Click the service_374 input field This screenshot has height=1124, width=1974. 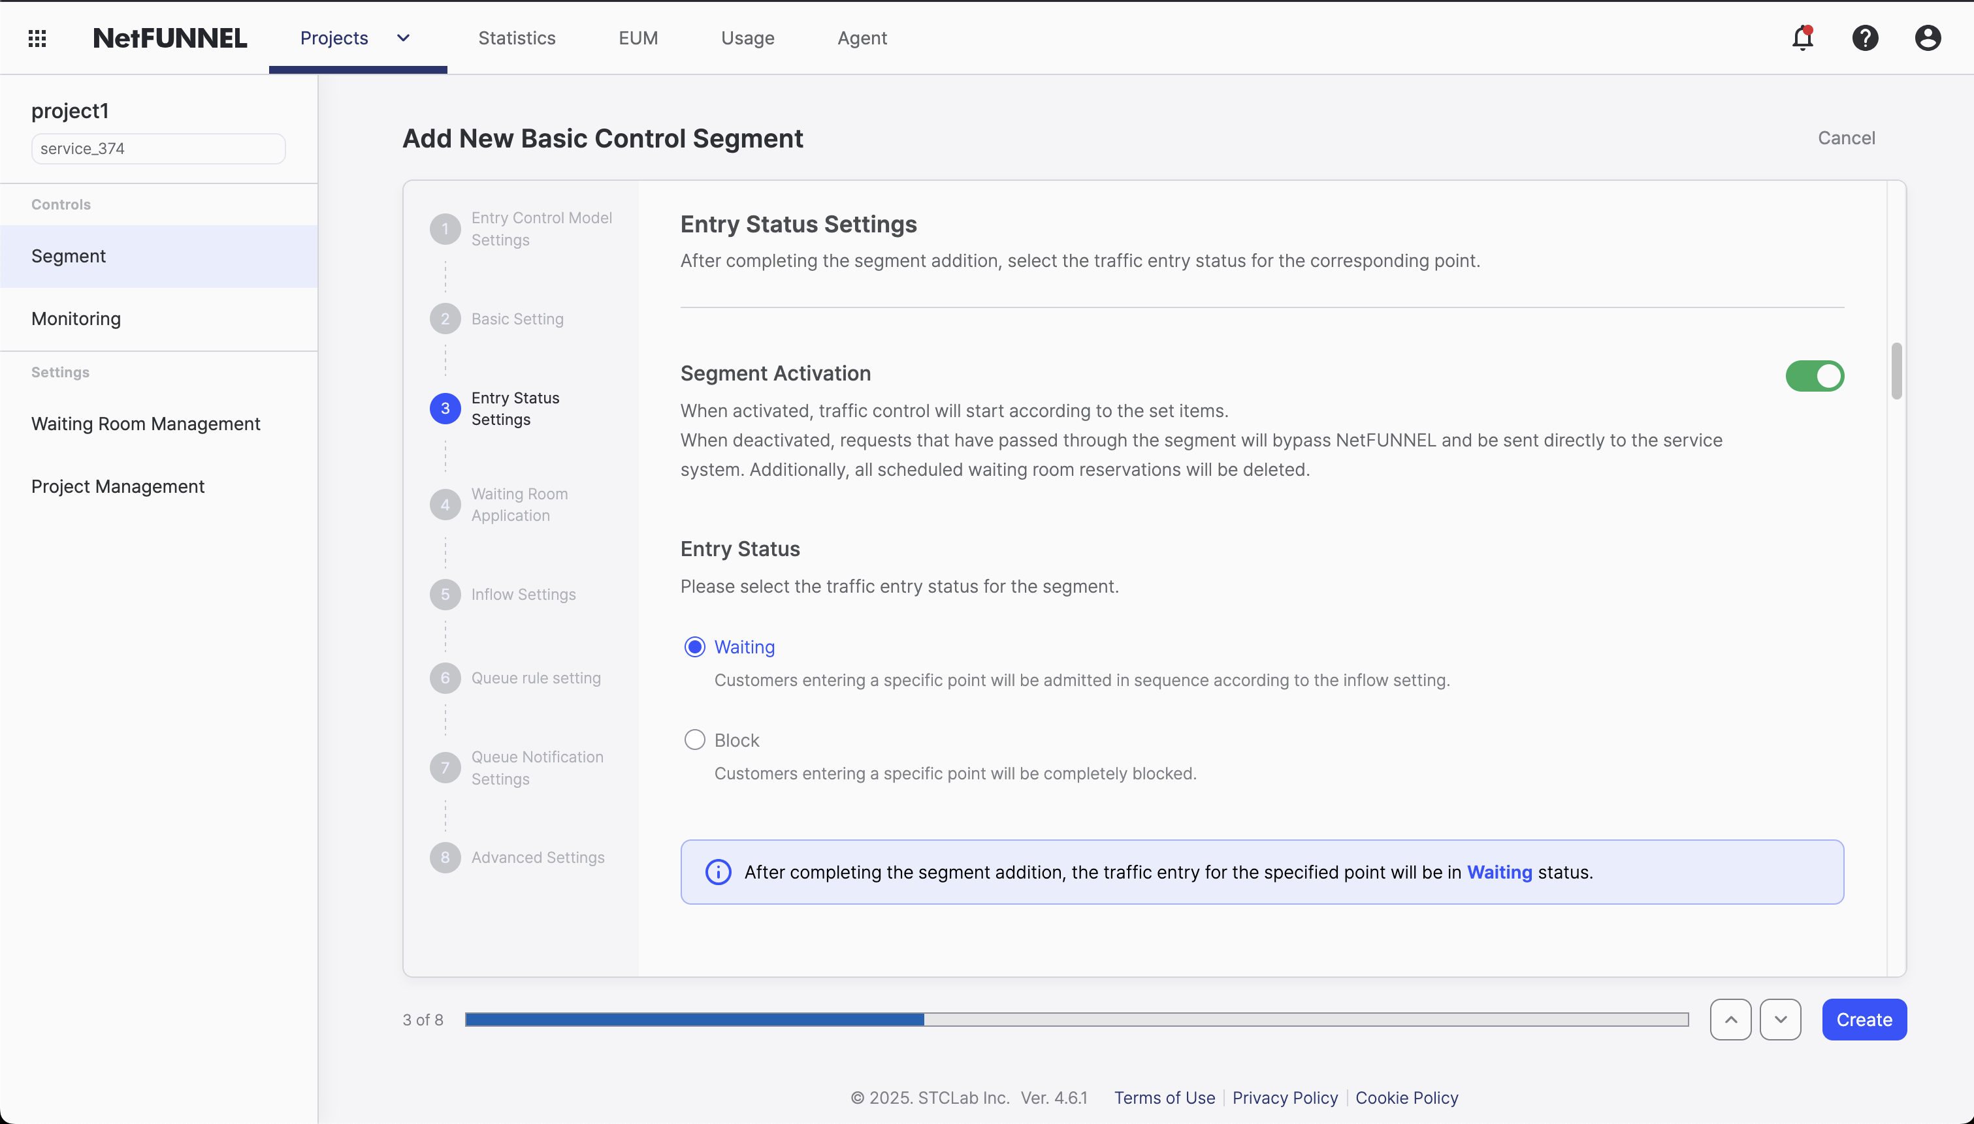157,148
